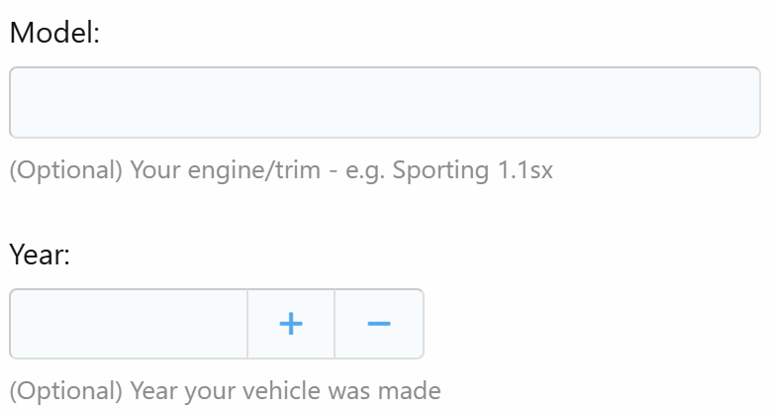772x412 pixels.
Task: Activate input under the Year label
Action: (x=129, y=324)
